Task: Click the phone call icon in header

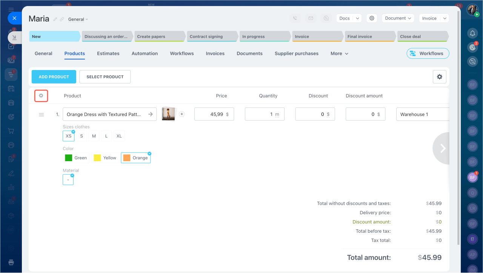Action: pyautogui.click(x=295, y=18)
